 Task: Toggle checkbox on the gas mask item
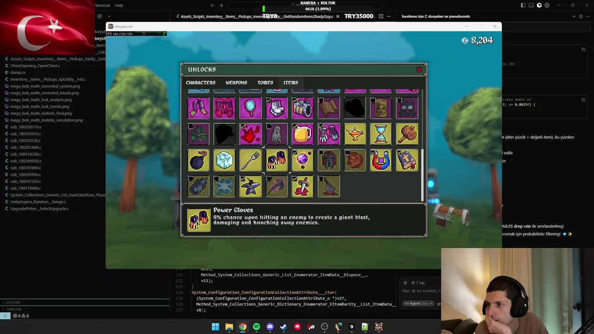coord(399,100)
